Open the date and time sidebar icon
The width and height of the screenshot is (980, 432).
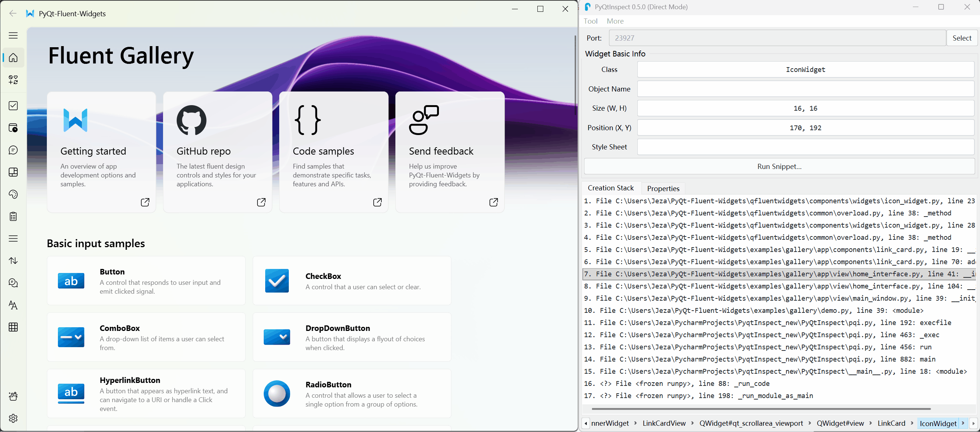pos(13,128)
